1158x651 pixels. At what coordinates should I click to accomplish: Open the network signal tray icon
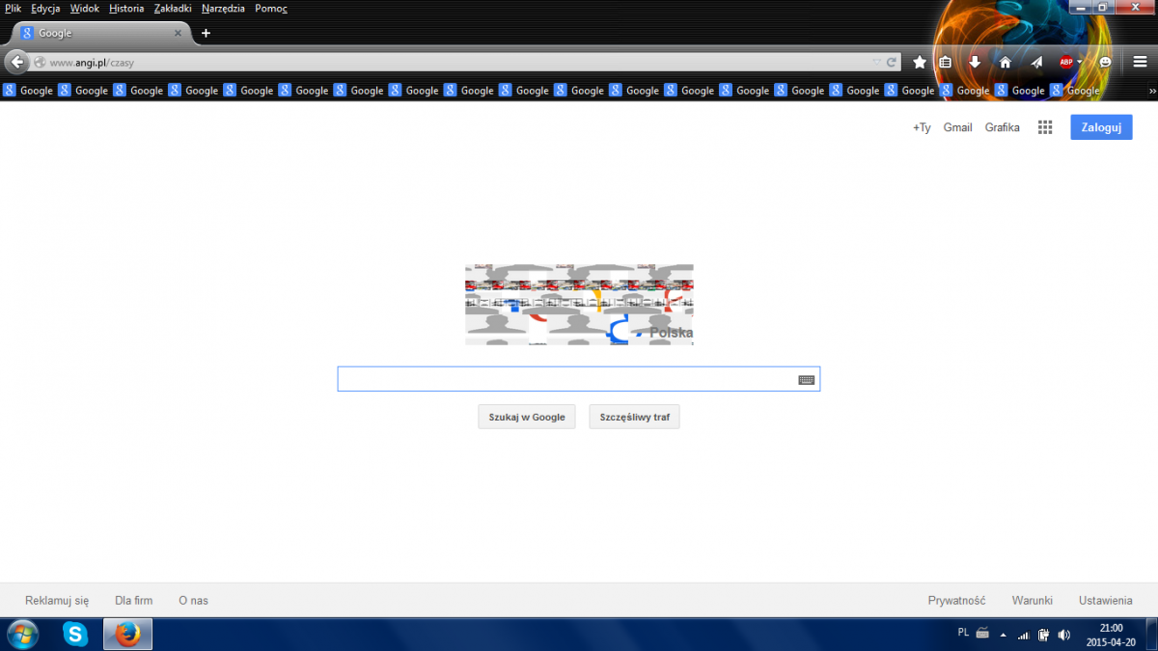[1024, 635]
